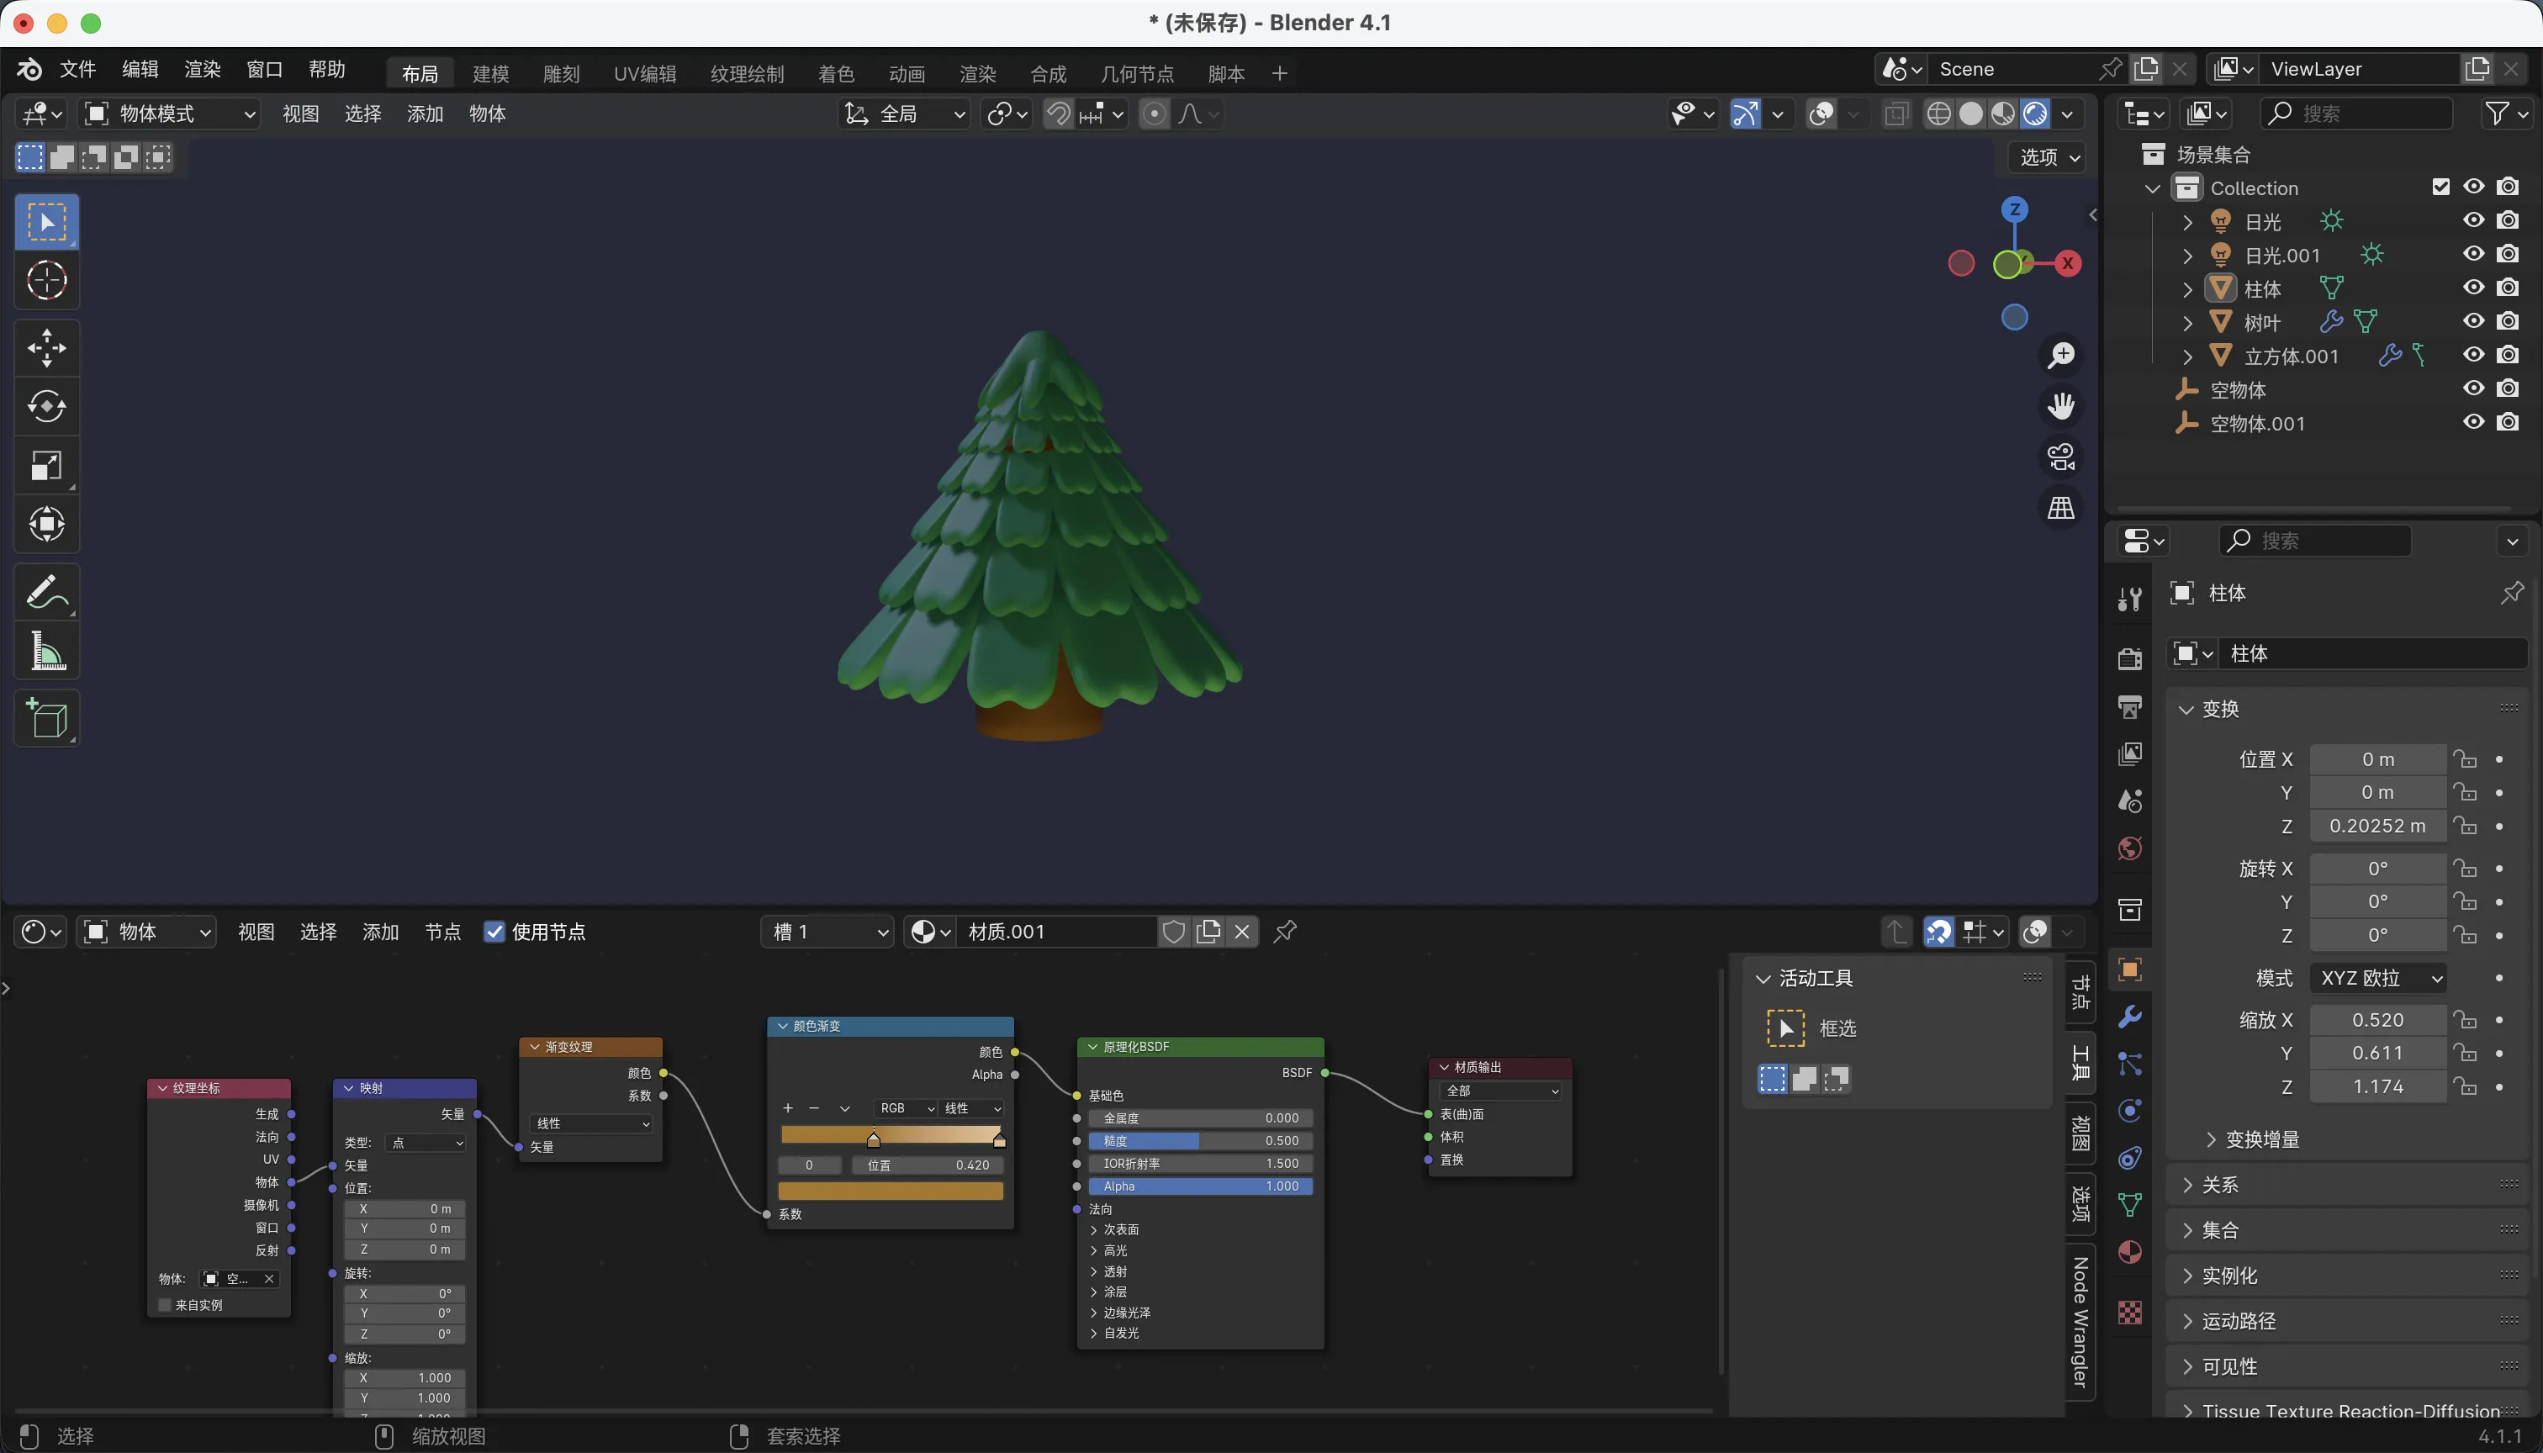Select the Rotate tool
The width and height of the screenshot is (2543, 1453).
click(46, 406)
